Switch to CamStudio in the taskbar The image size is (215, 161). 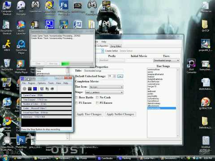pos(105,158)
